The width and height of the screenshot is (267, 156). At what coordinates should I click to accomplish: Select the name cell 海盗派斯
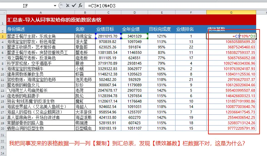point(85,117)
